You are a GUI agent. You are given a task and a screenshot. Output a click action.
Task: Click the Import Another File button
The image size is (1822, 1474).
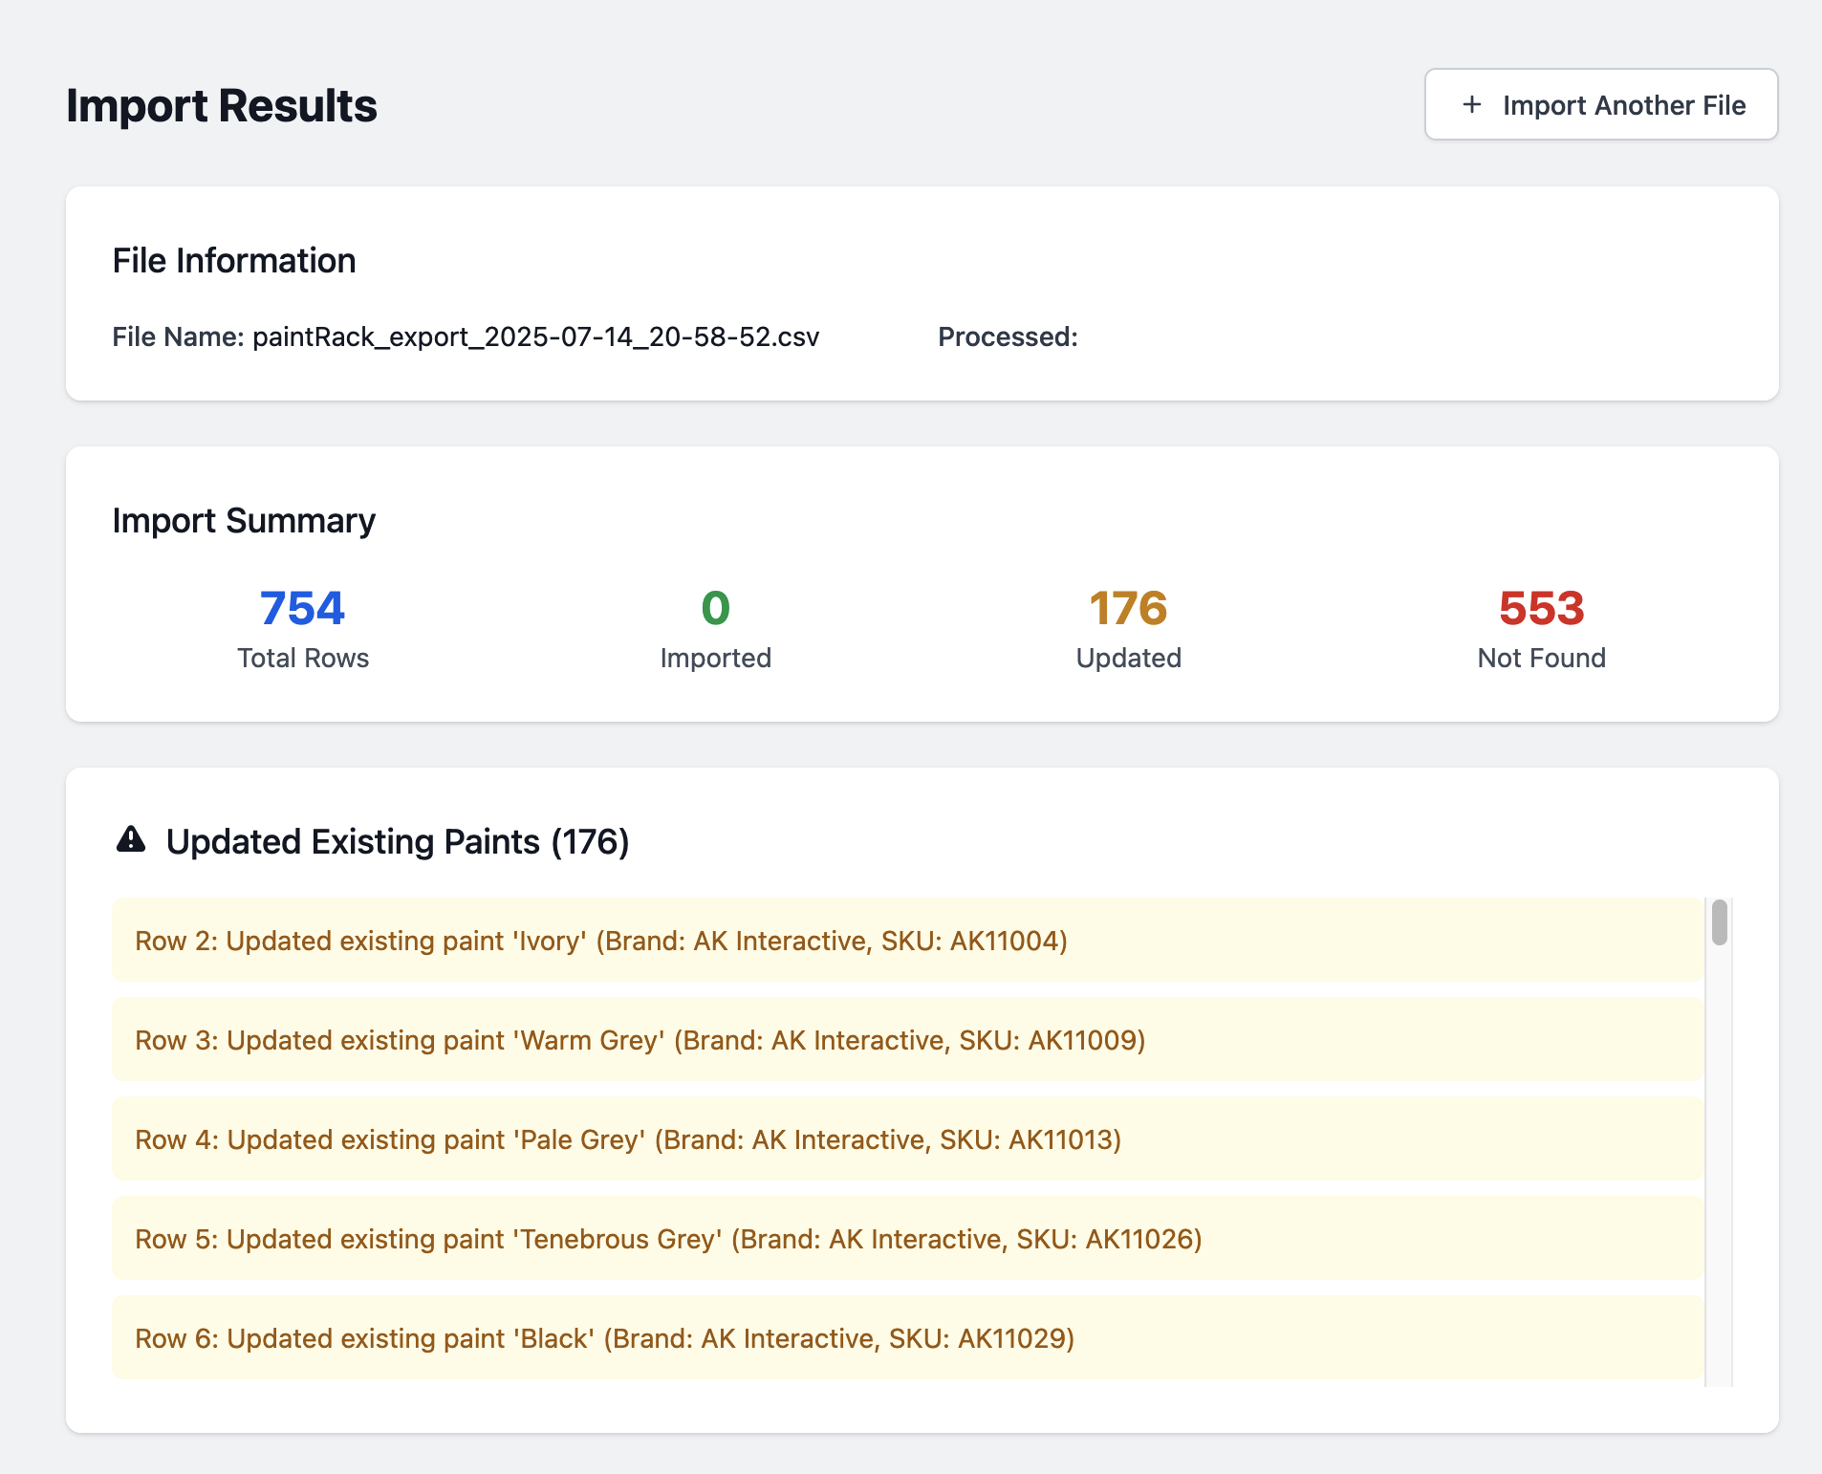coord(1601,105)
